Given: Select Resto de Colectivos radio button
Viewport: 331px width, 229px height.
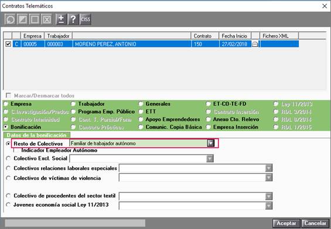Looking at the screenshot, I should [8, 143].
